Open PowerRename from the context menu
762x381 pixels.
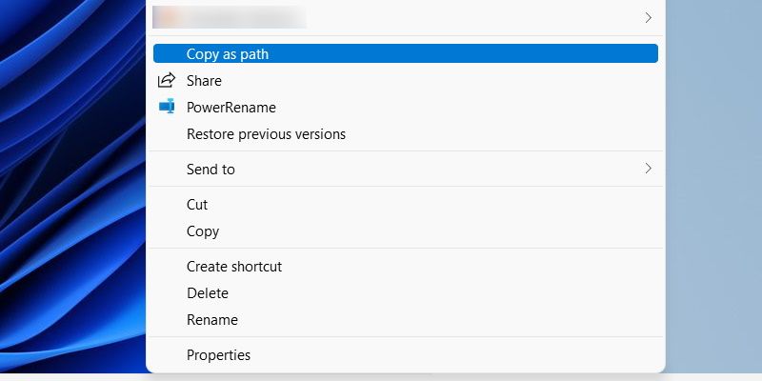click(x=406, y=107)
